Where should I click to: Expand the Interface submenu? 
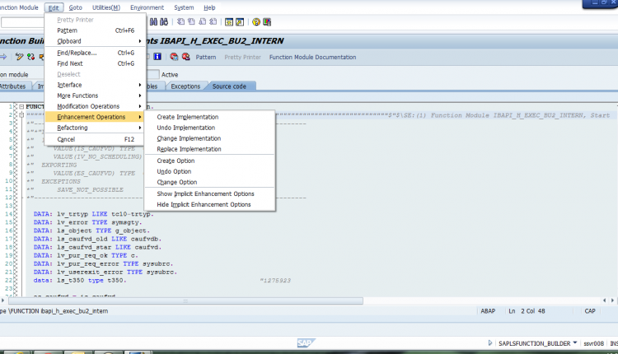click(95, 85)
